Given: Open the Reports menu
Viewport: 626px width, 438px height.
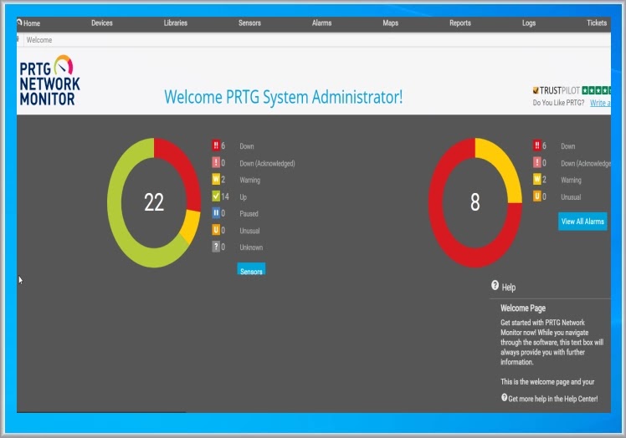Looking at the screenshot, I should (460, 23).
